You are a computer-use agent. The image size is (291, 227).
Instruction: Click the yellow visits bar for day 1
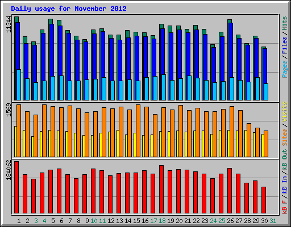(15, 141)
